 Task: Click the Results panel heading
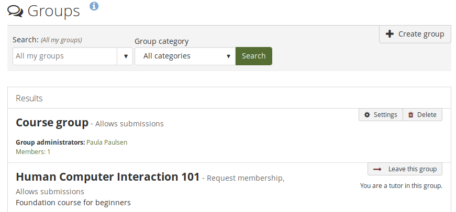coord(29,98)
